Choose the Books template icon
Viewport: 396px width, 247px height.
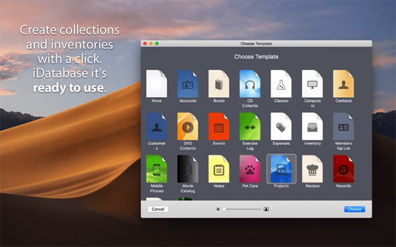tap(218, 84)
